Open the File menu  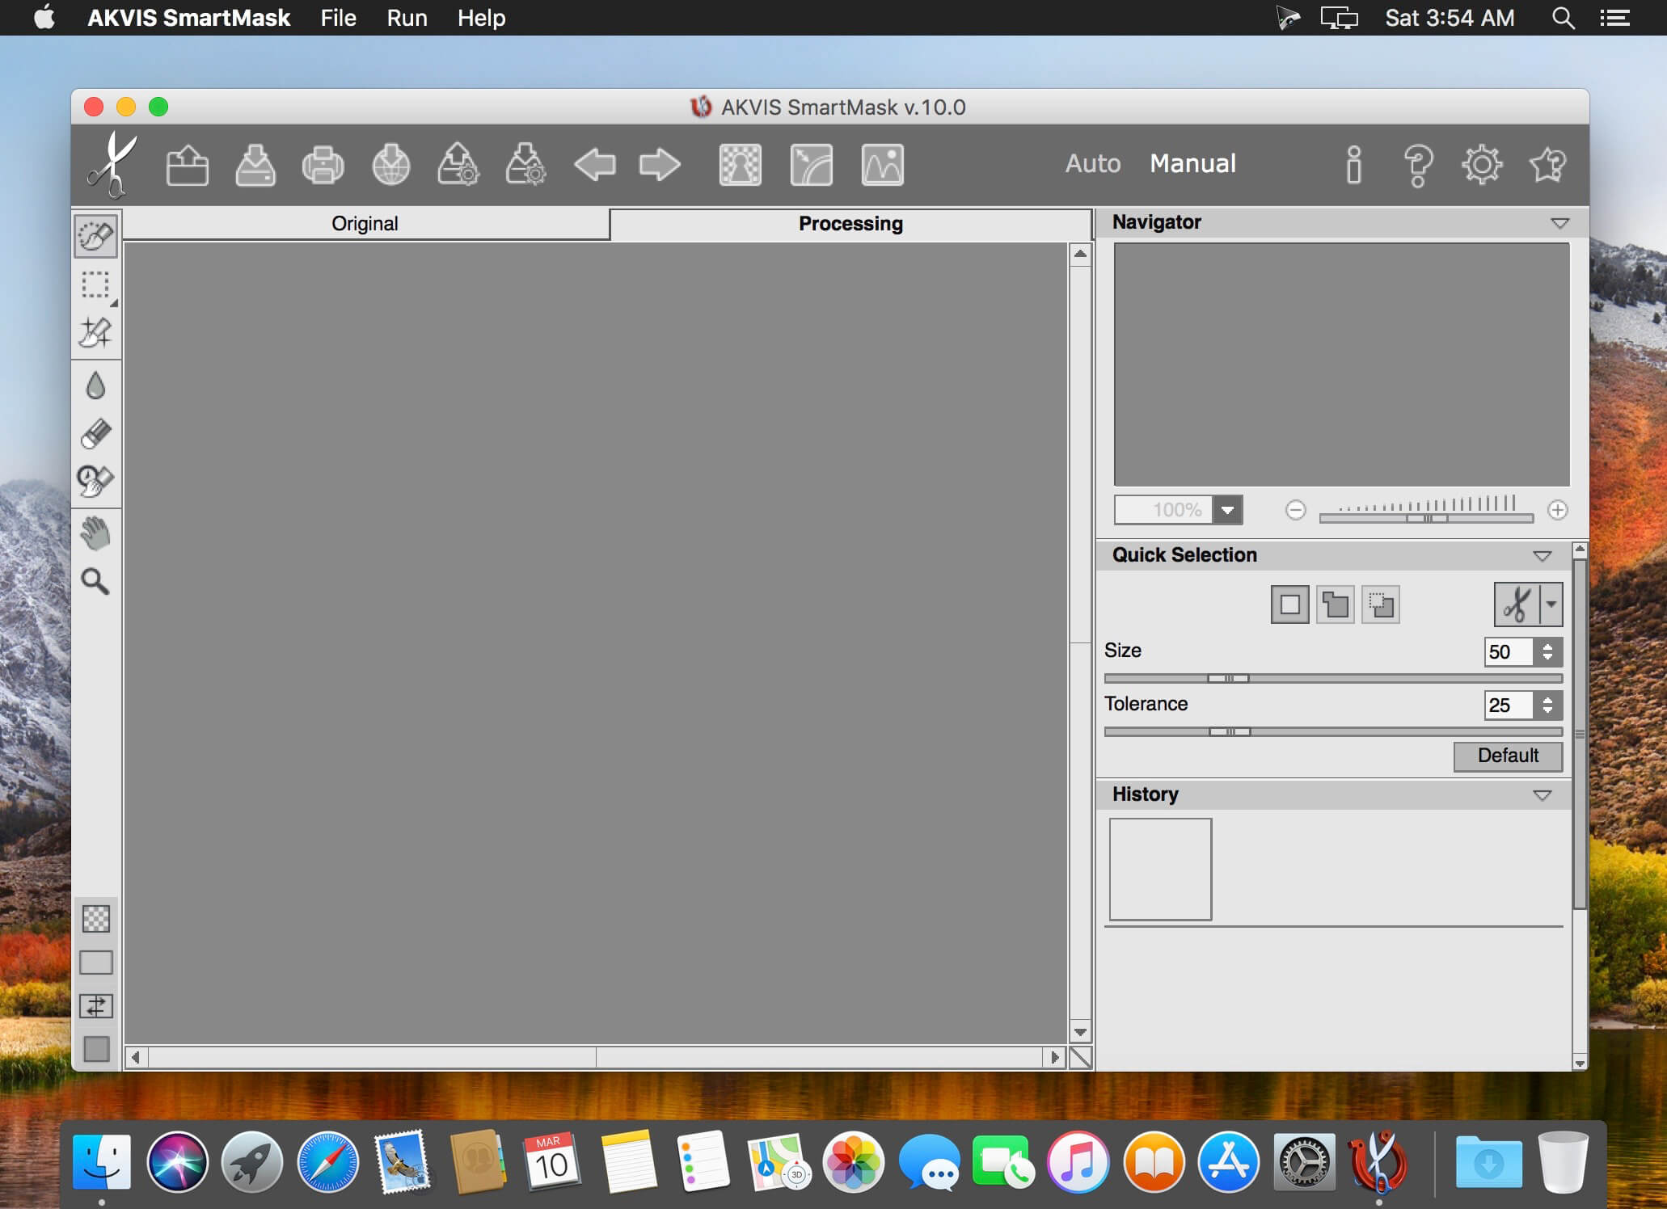click(x=338, y=18)
